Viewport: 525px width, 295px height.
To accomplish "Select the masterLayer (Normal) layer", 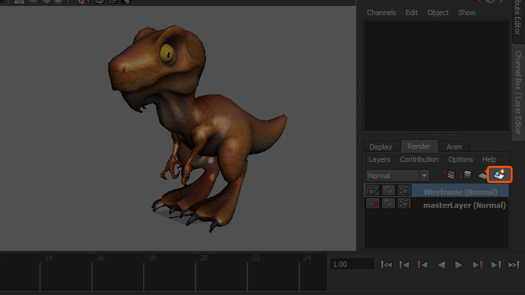I will (463, 205).
